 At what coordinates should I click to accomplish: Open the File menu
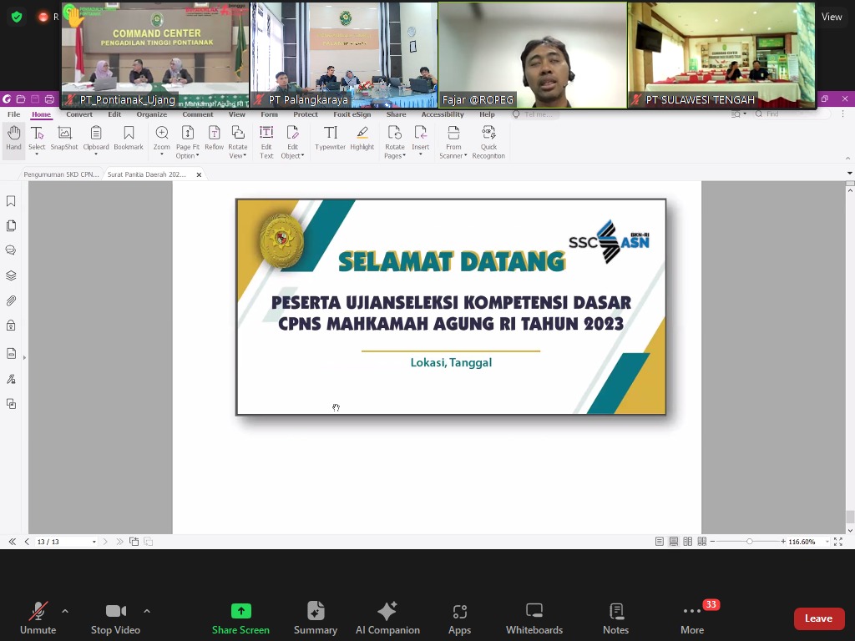[x=13, y=114]
